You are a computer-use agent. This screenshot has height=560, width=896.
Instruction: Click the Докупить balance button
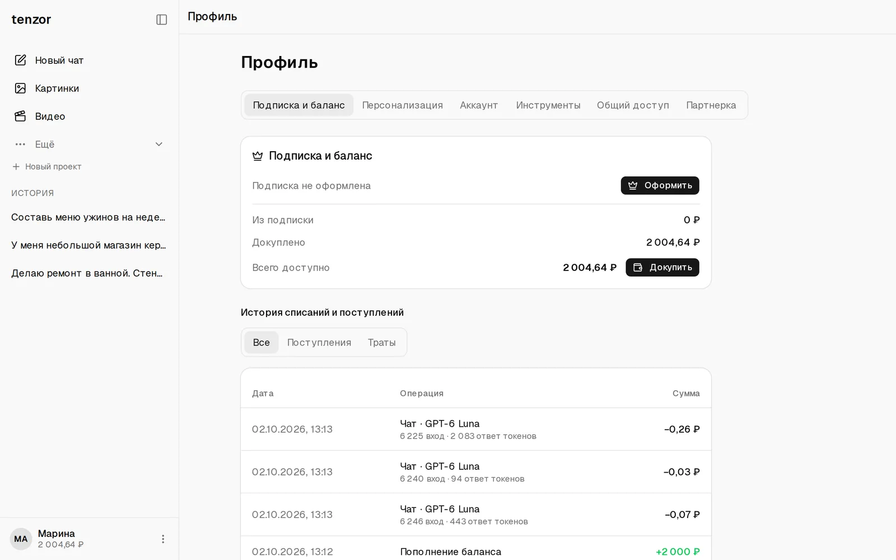pyautogui.click(x=662, y=267)
